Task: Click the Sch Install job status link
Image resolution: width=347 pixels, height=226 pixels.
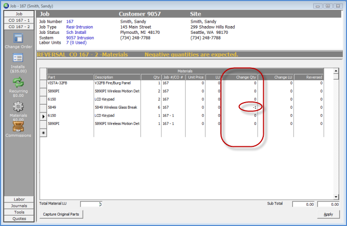Action: (x=76, y=32)
